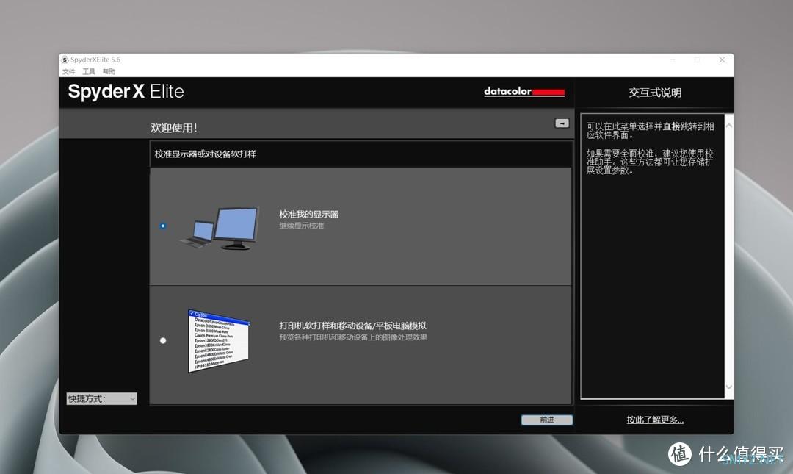
Task: Open the 快捷方式 dropdown
Action: (101, 398)
